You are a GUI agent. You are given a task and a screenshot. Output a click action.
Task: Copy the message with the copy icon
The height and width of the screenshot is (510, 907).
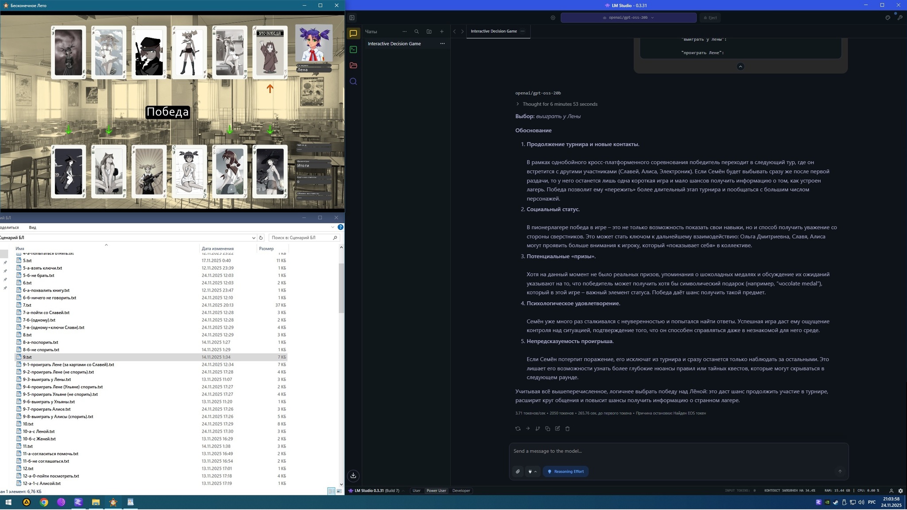click(x=547, y=429)
